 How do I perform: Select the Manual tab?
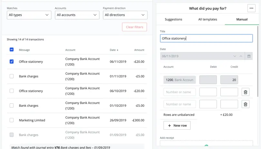(242, 19)
